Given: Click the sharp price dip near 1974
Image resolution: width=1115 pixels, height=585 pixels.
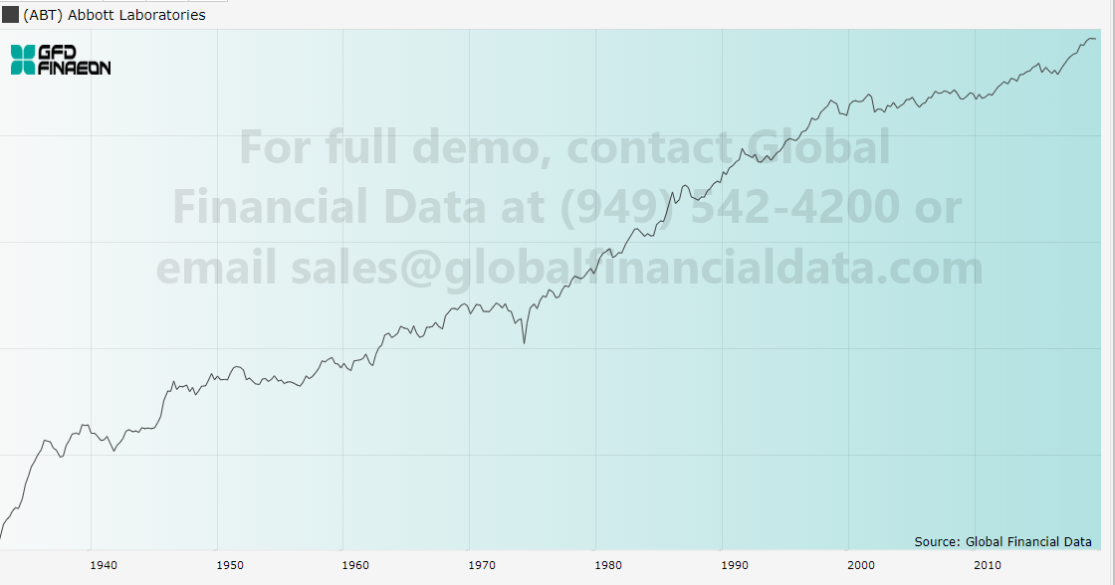Looking at the screenshot, I should (x=525, y=342).
